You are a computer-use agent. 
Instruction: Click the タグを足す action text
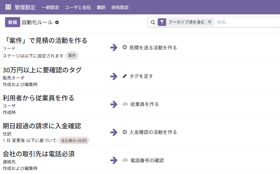pos(141,76)
